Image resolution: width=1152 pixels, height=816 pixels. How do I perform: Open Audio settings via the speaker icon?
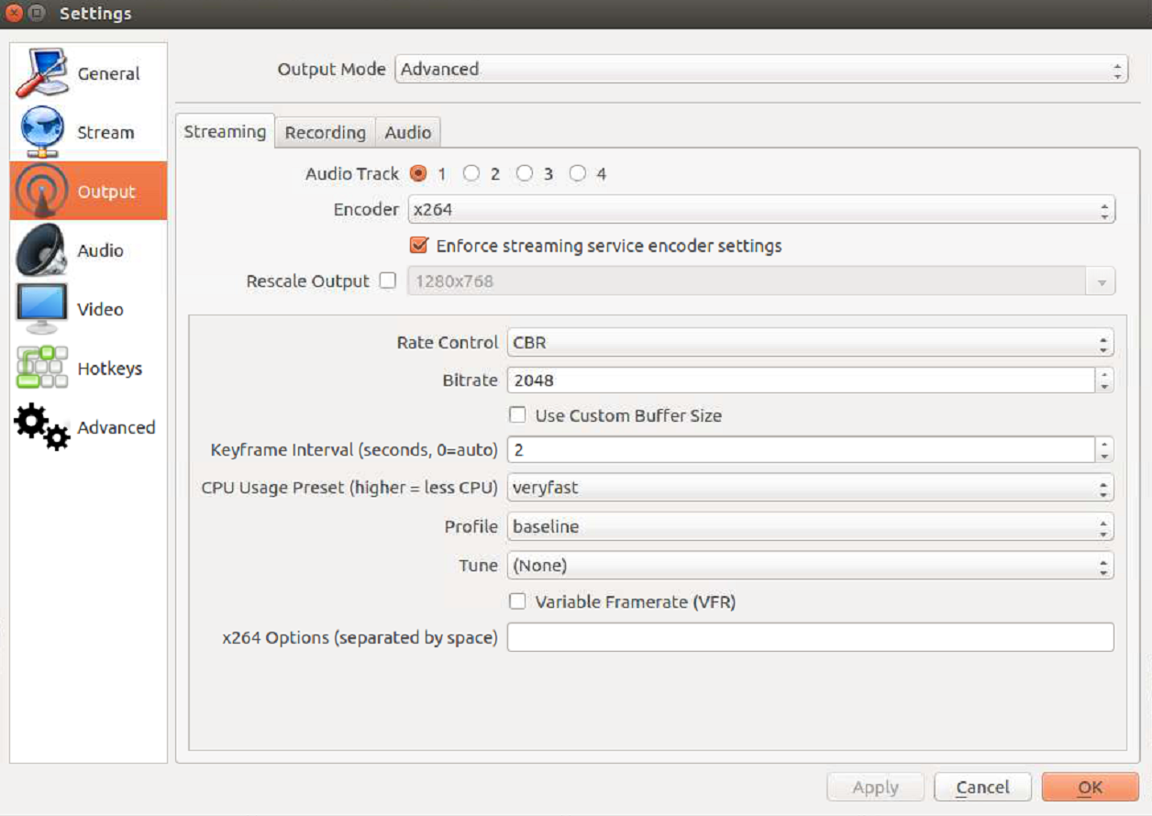click(x=42, y=249)
